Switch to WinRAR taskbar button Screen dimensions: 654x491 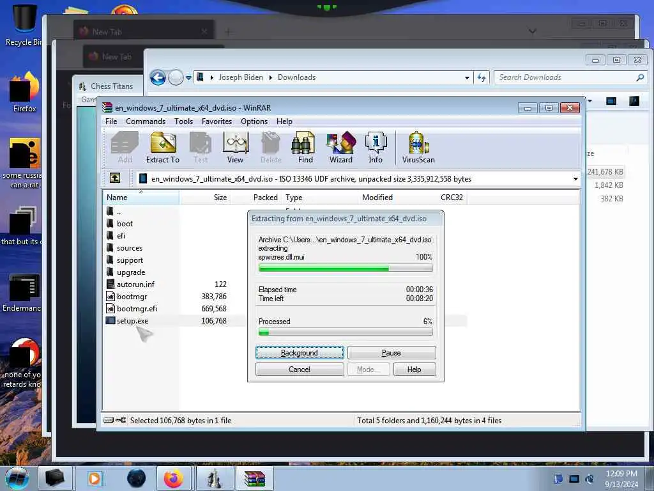tap(254, 478)
